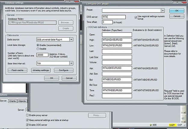Click the Ask Size definition field
Viewport: 188px width, 129px height.
117,74
